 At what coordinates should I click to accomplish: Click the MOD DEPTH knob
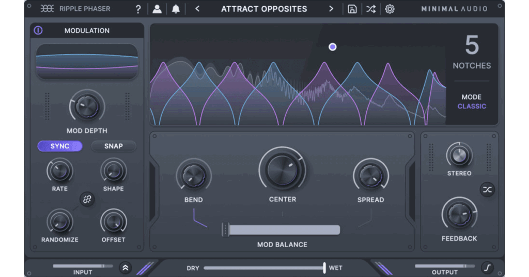(87, 107)
